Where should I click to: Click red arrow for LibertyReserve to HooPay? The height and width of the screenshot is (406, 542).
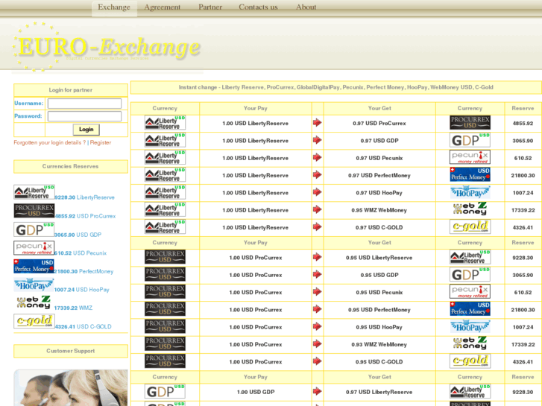[318, 192]
